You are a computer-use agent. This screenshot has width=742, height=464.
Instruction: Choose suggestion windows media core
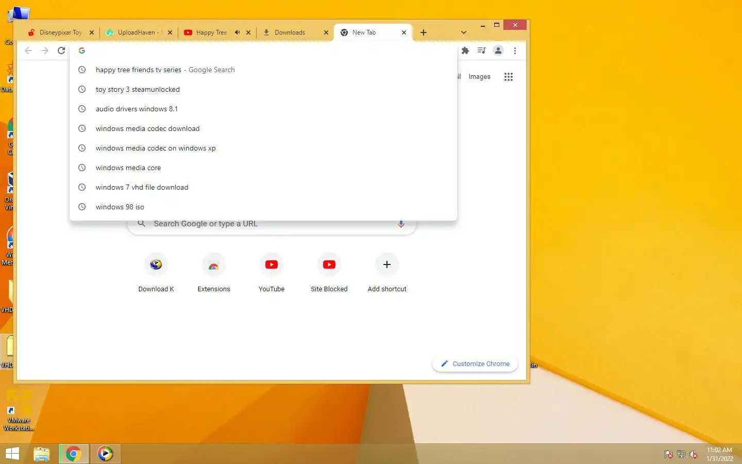tap(263, 168)
